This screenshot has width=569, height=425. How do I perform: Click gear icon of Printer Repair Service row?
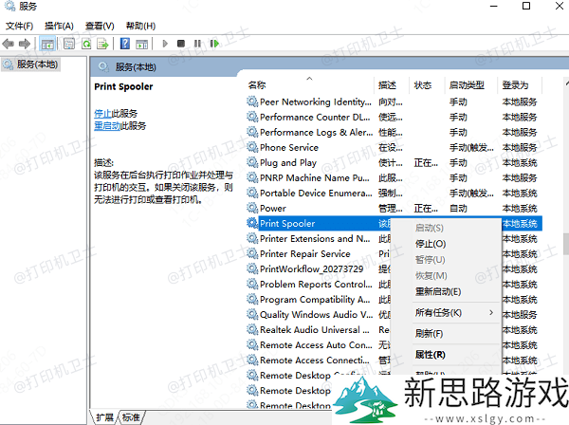252,253
